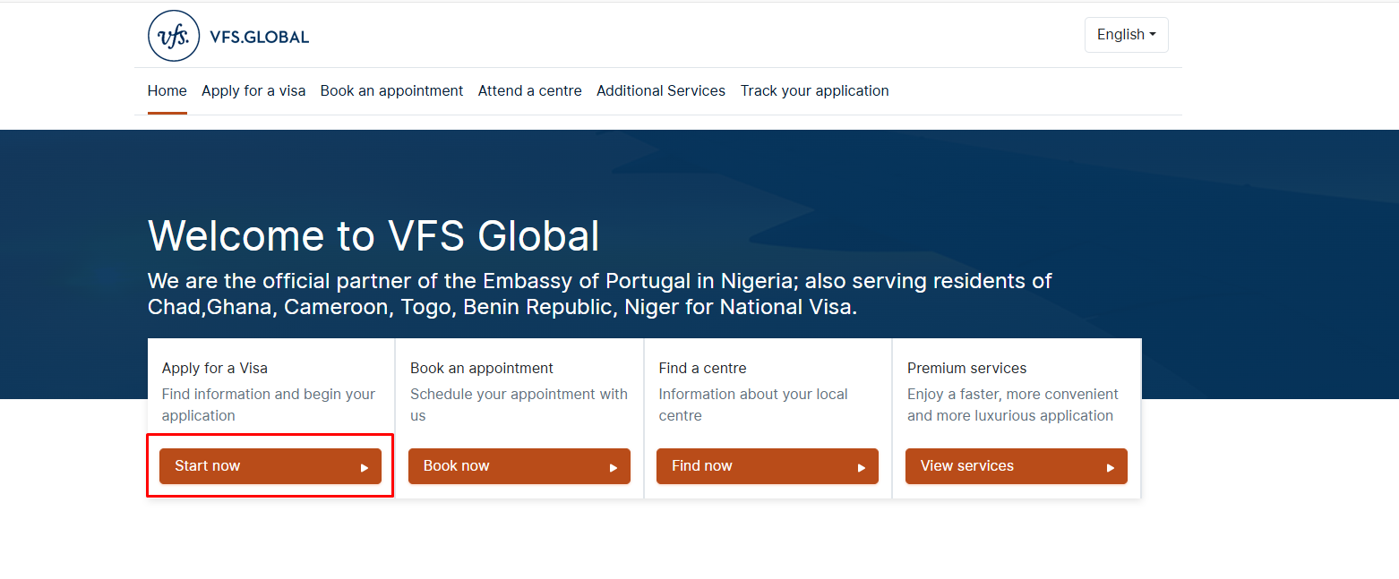This screenshot has height=579, width=1399.
Task: Click the 'Find a centre' card title
Action: tap(702, 368)
